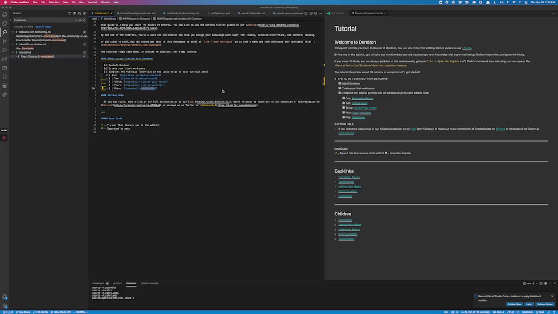Switch to the Output panel tab

point(117,283)
